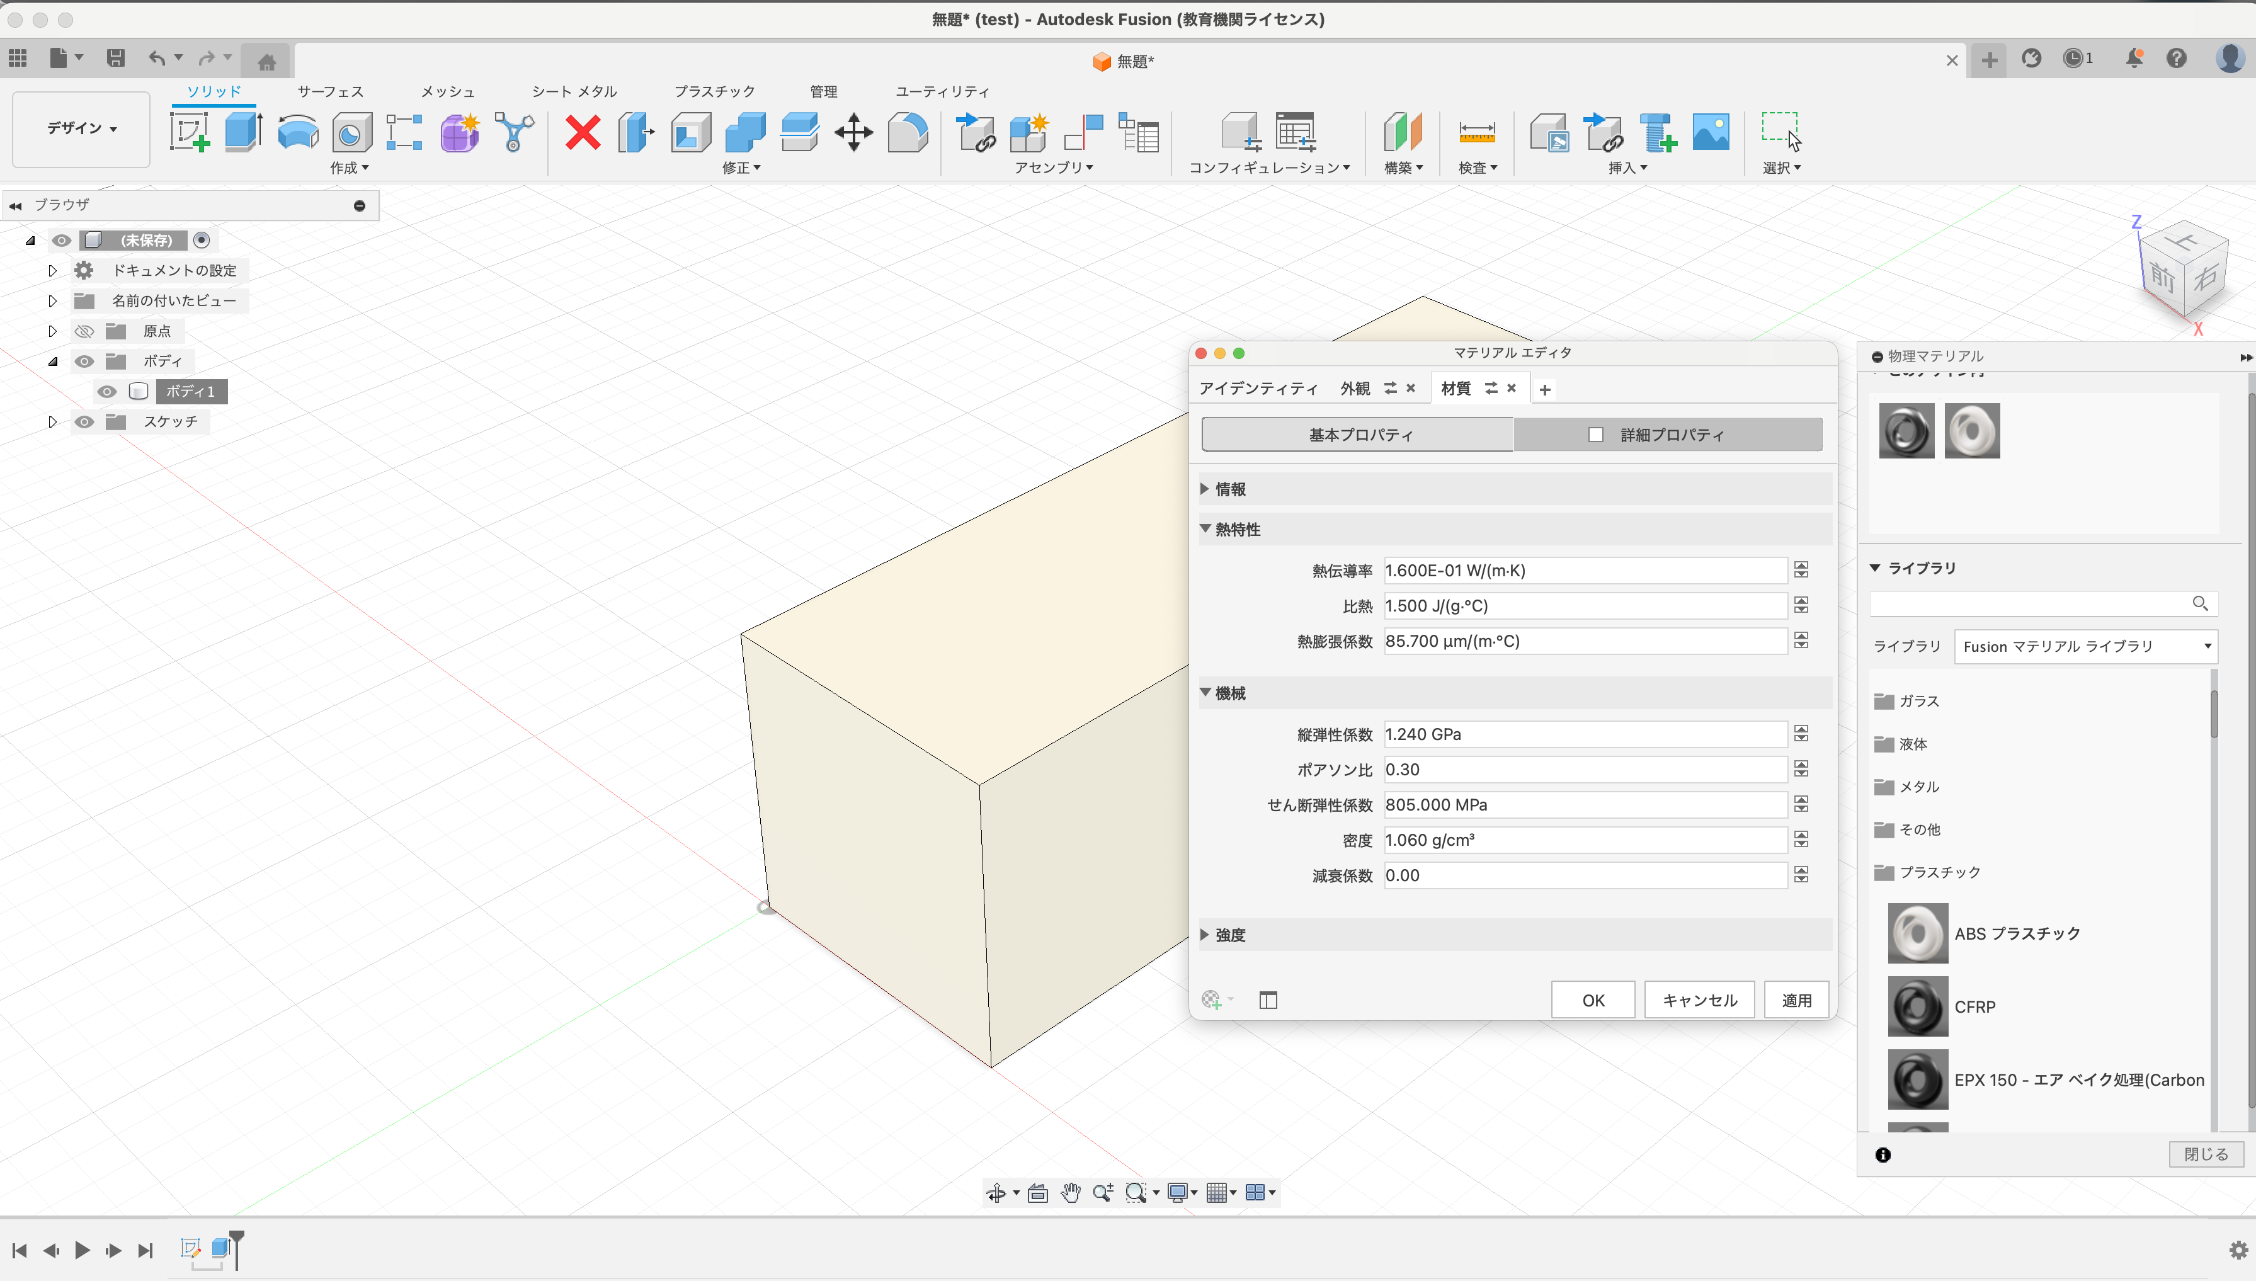Hide ボディ1 using its eye icon
Viewport: 2256px width, 1281px height.
tap(107, 392)
